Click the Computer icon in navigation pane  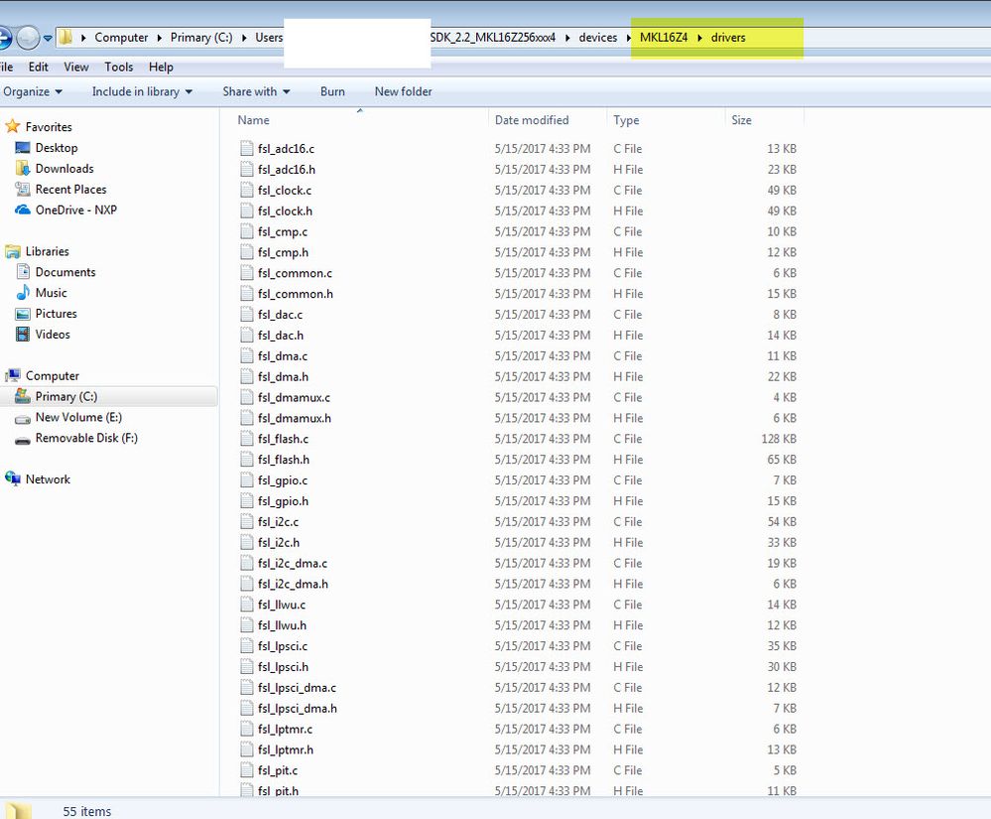tap(13, 375)
